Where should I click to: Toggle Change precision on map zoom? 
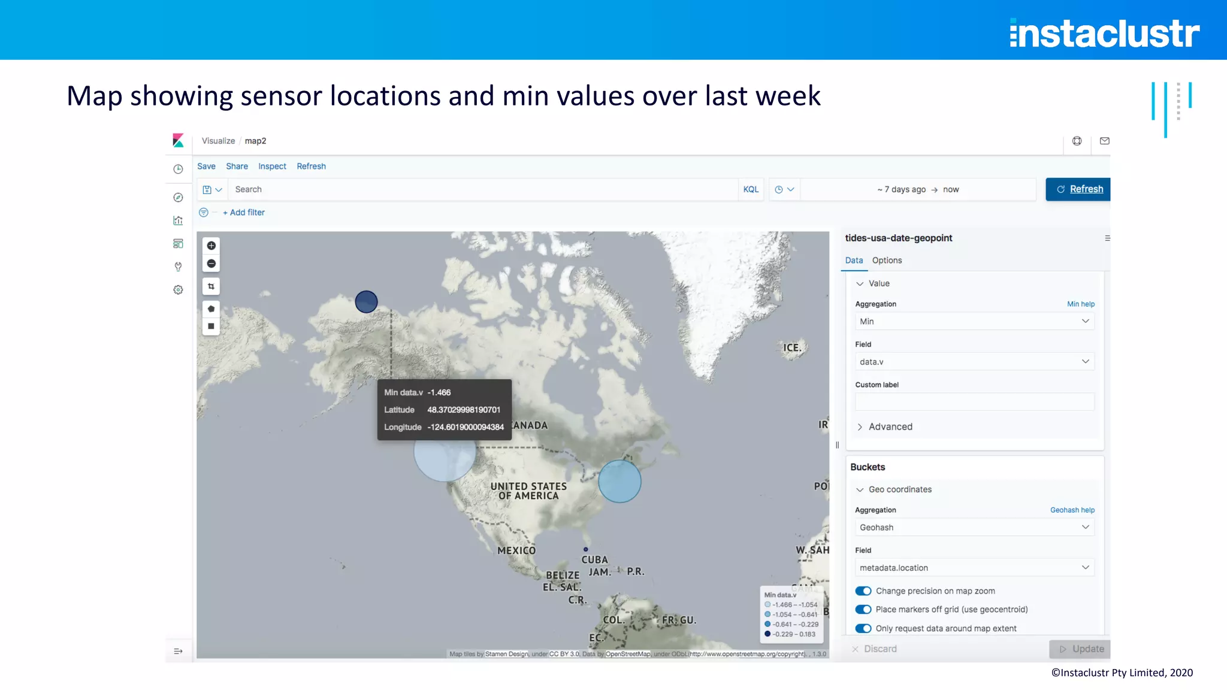point(863,591)
